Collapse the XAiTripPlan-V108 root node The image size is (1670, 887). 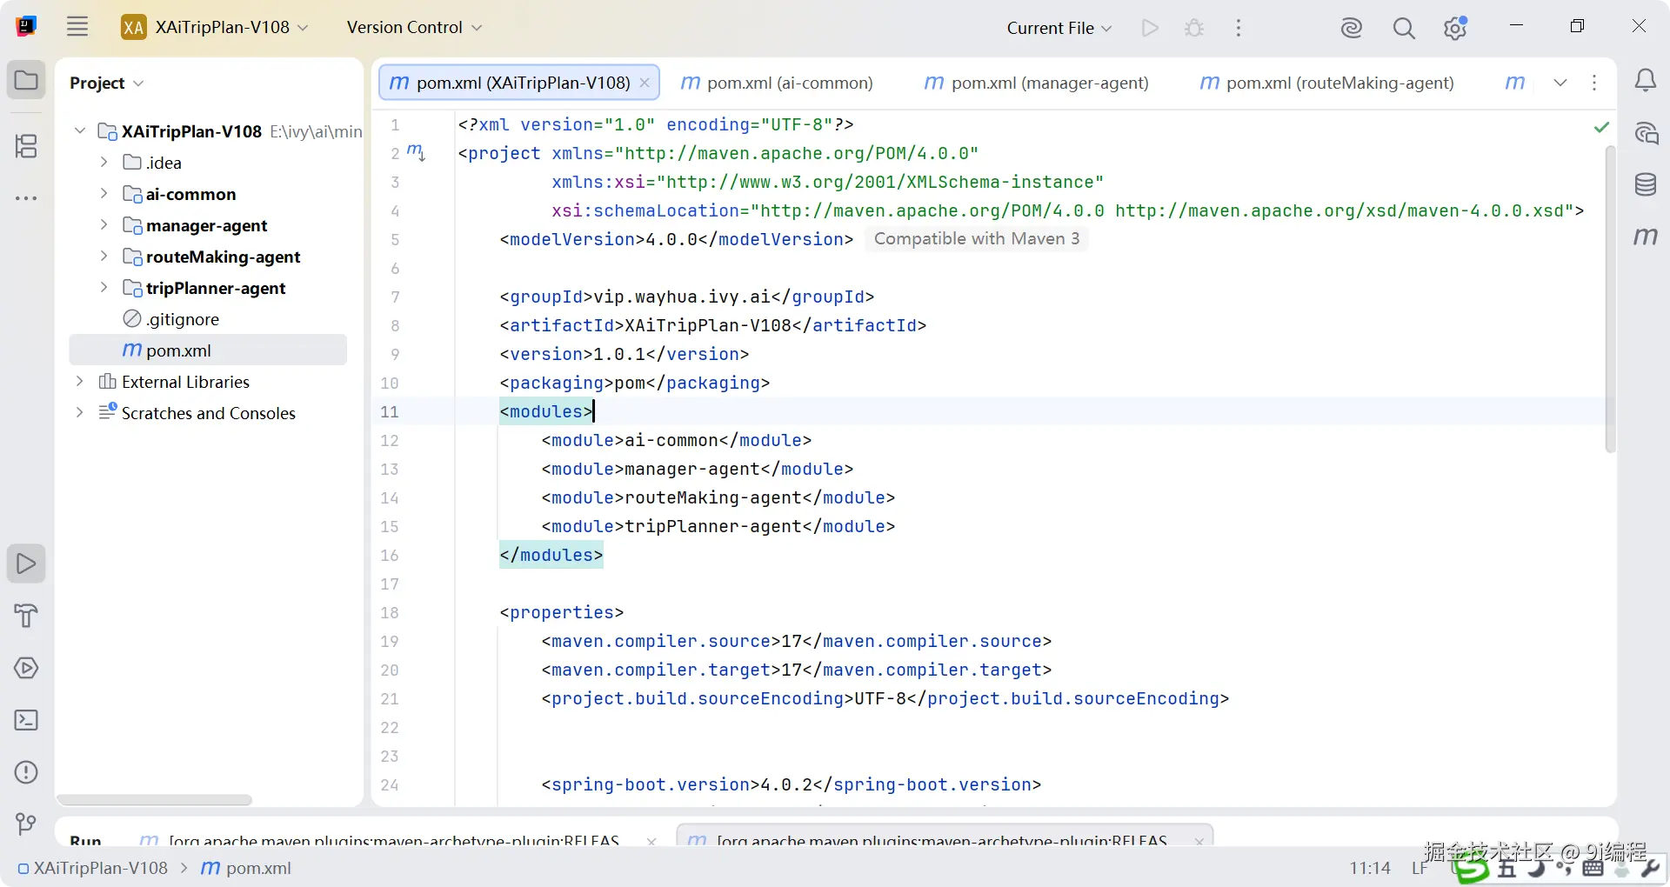(80, 131)
